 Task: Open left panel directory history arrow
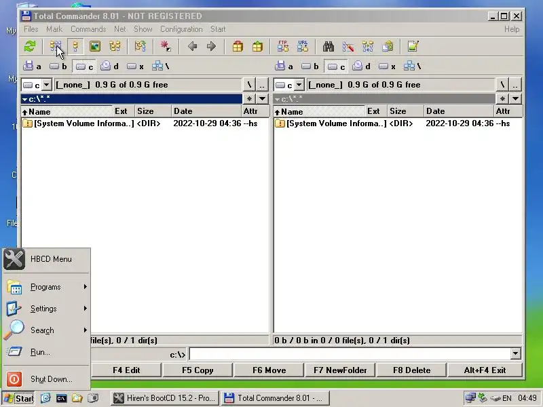point(262,99)
